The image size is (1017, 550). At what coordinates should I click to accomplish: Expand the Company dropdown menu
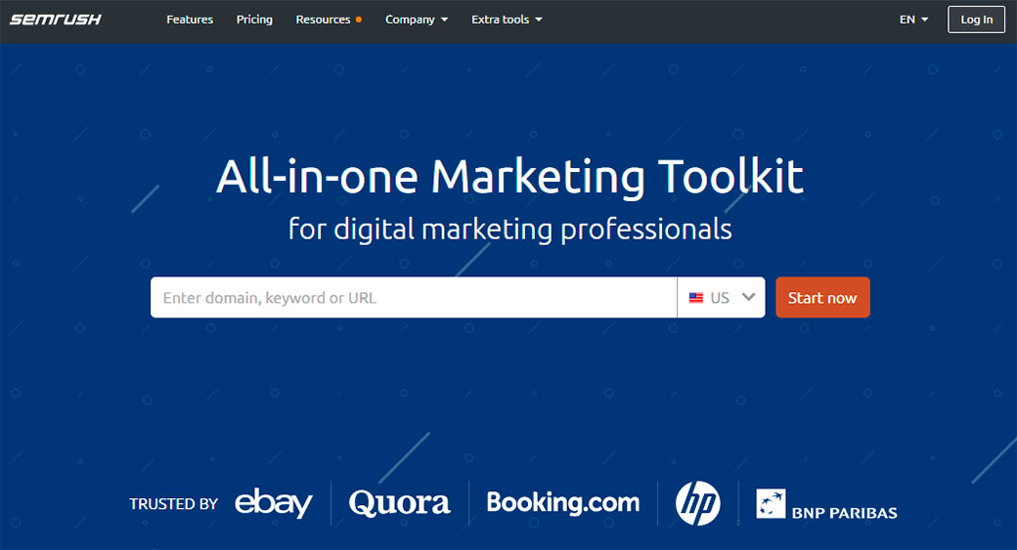pos(417,20)
